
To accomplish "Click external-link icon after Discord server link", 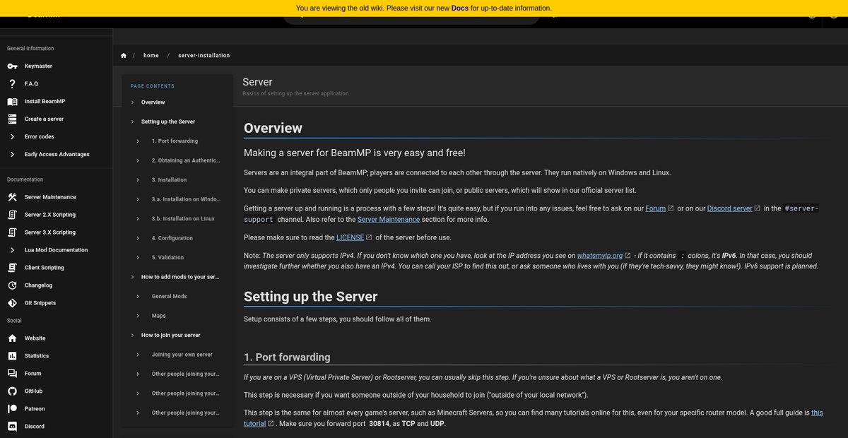I will point(758,208).
